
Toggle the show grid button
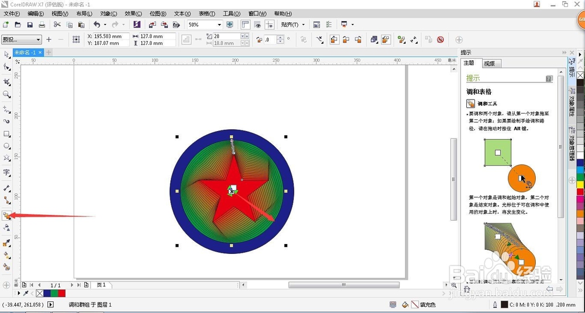tap(257, 25)
